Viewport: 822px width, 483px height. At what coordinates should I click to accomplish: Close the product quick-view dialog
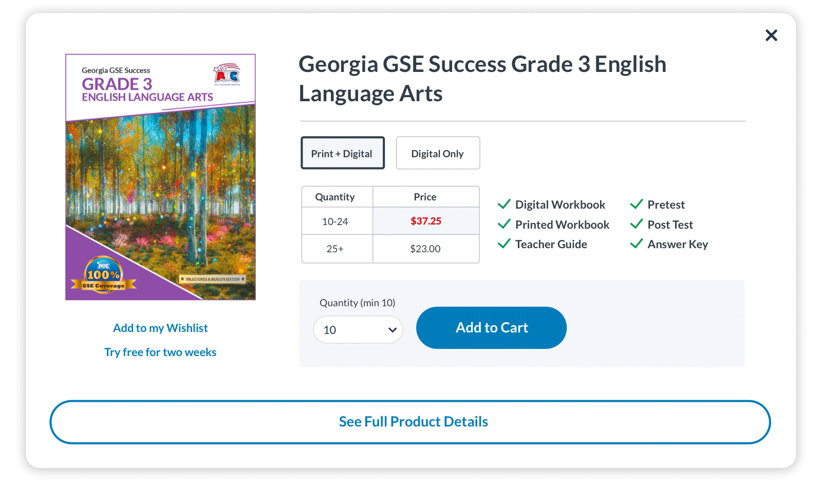pos(771,35)
